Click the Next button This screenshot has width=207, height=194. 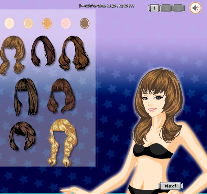click(170, 186)
